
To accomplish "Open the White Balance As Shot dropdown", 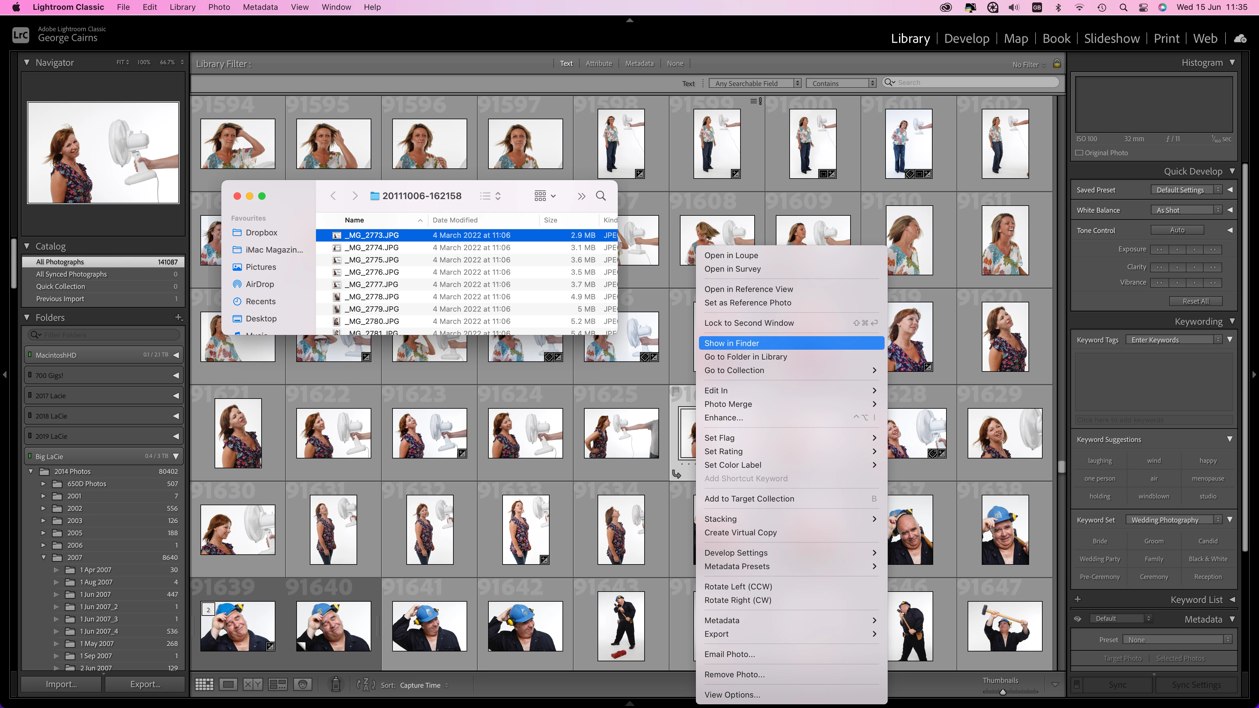I will point(1187,210).
